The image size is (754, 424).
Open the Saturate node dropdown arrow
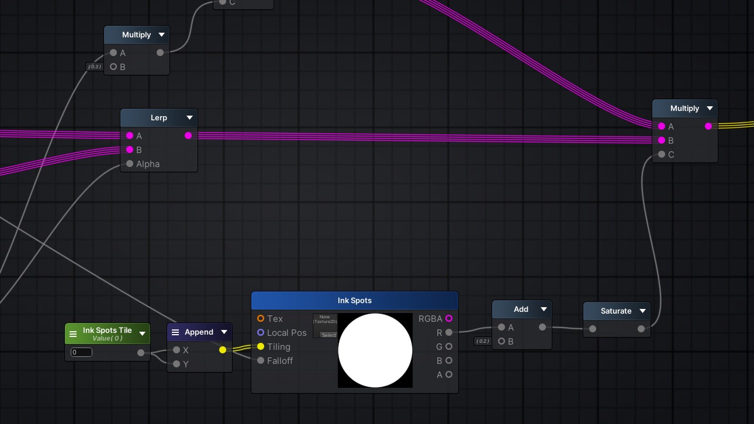pyautogui.click(x=642, y=311)
